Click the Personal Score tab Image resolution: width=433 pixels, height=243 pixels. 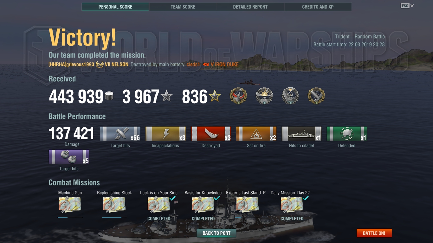(x=115, y=7)
